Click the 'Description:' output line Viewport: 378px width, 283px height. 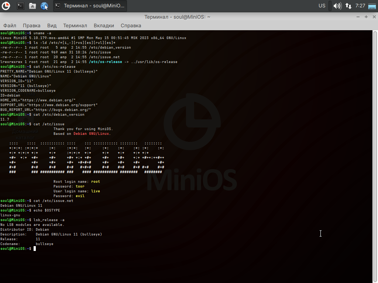(51, 234)
